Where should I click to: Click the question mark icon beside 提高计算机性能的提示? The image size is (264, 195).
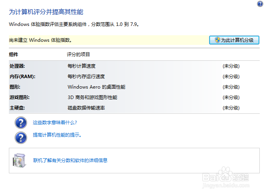point(21,138)
